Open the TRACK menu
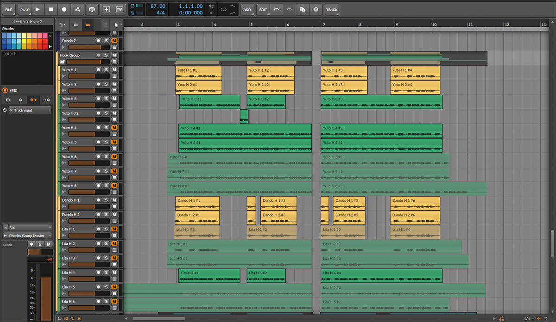 [x=332, y=9]
